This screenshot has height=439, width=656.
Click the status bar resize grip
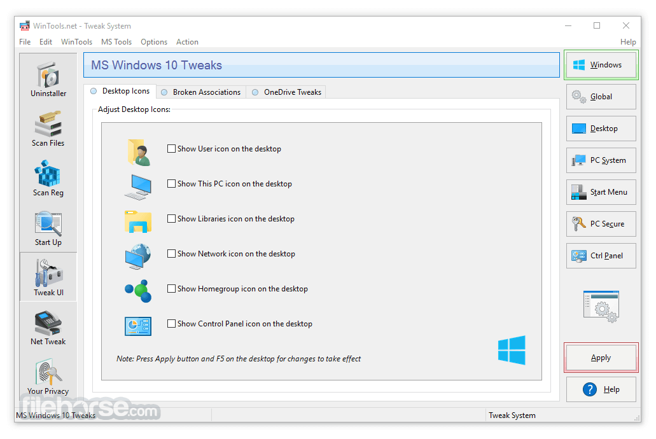[x=637, y=418]
